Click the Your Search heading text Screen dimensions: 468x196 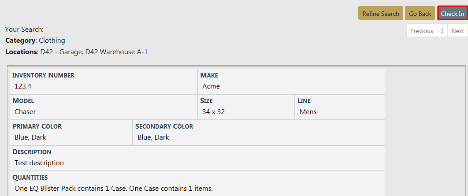pos(24,30)
